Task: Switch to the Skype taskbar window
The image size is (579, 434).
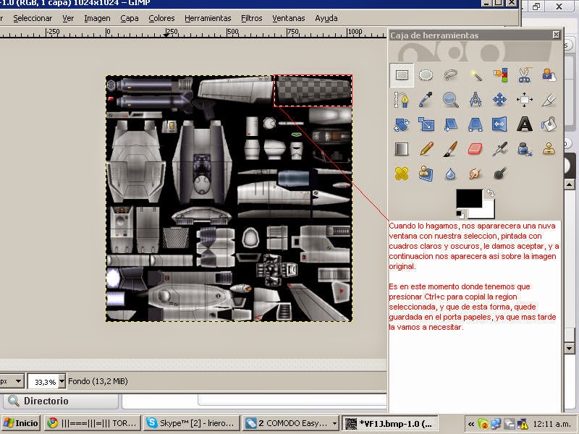Action: (x=190, y=423)
